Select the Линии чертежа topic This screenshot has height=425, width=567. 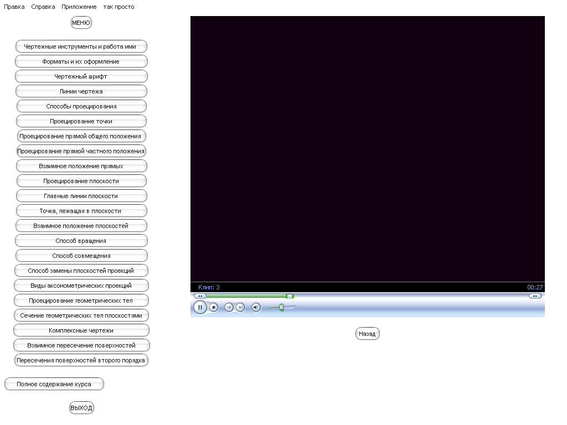81,91
